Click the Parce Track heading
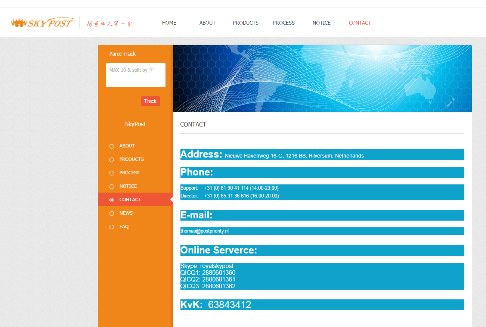Image resolution: width=486 pixels, height=327 pixels. coord(123,54)
